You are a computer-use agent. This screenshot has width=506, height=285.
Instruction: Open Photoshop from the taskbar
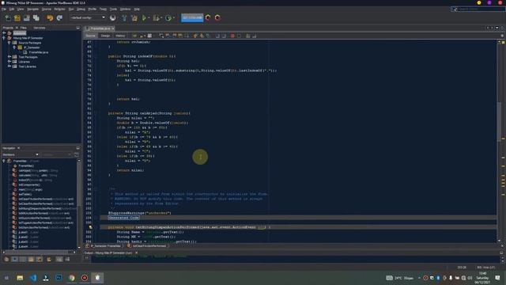[59, 278]
